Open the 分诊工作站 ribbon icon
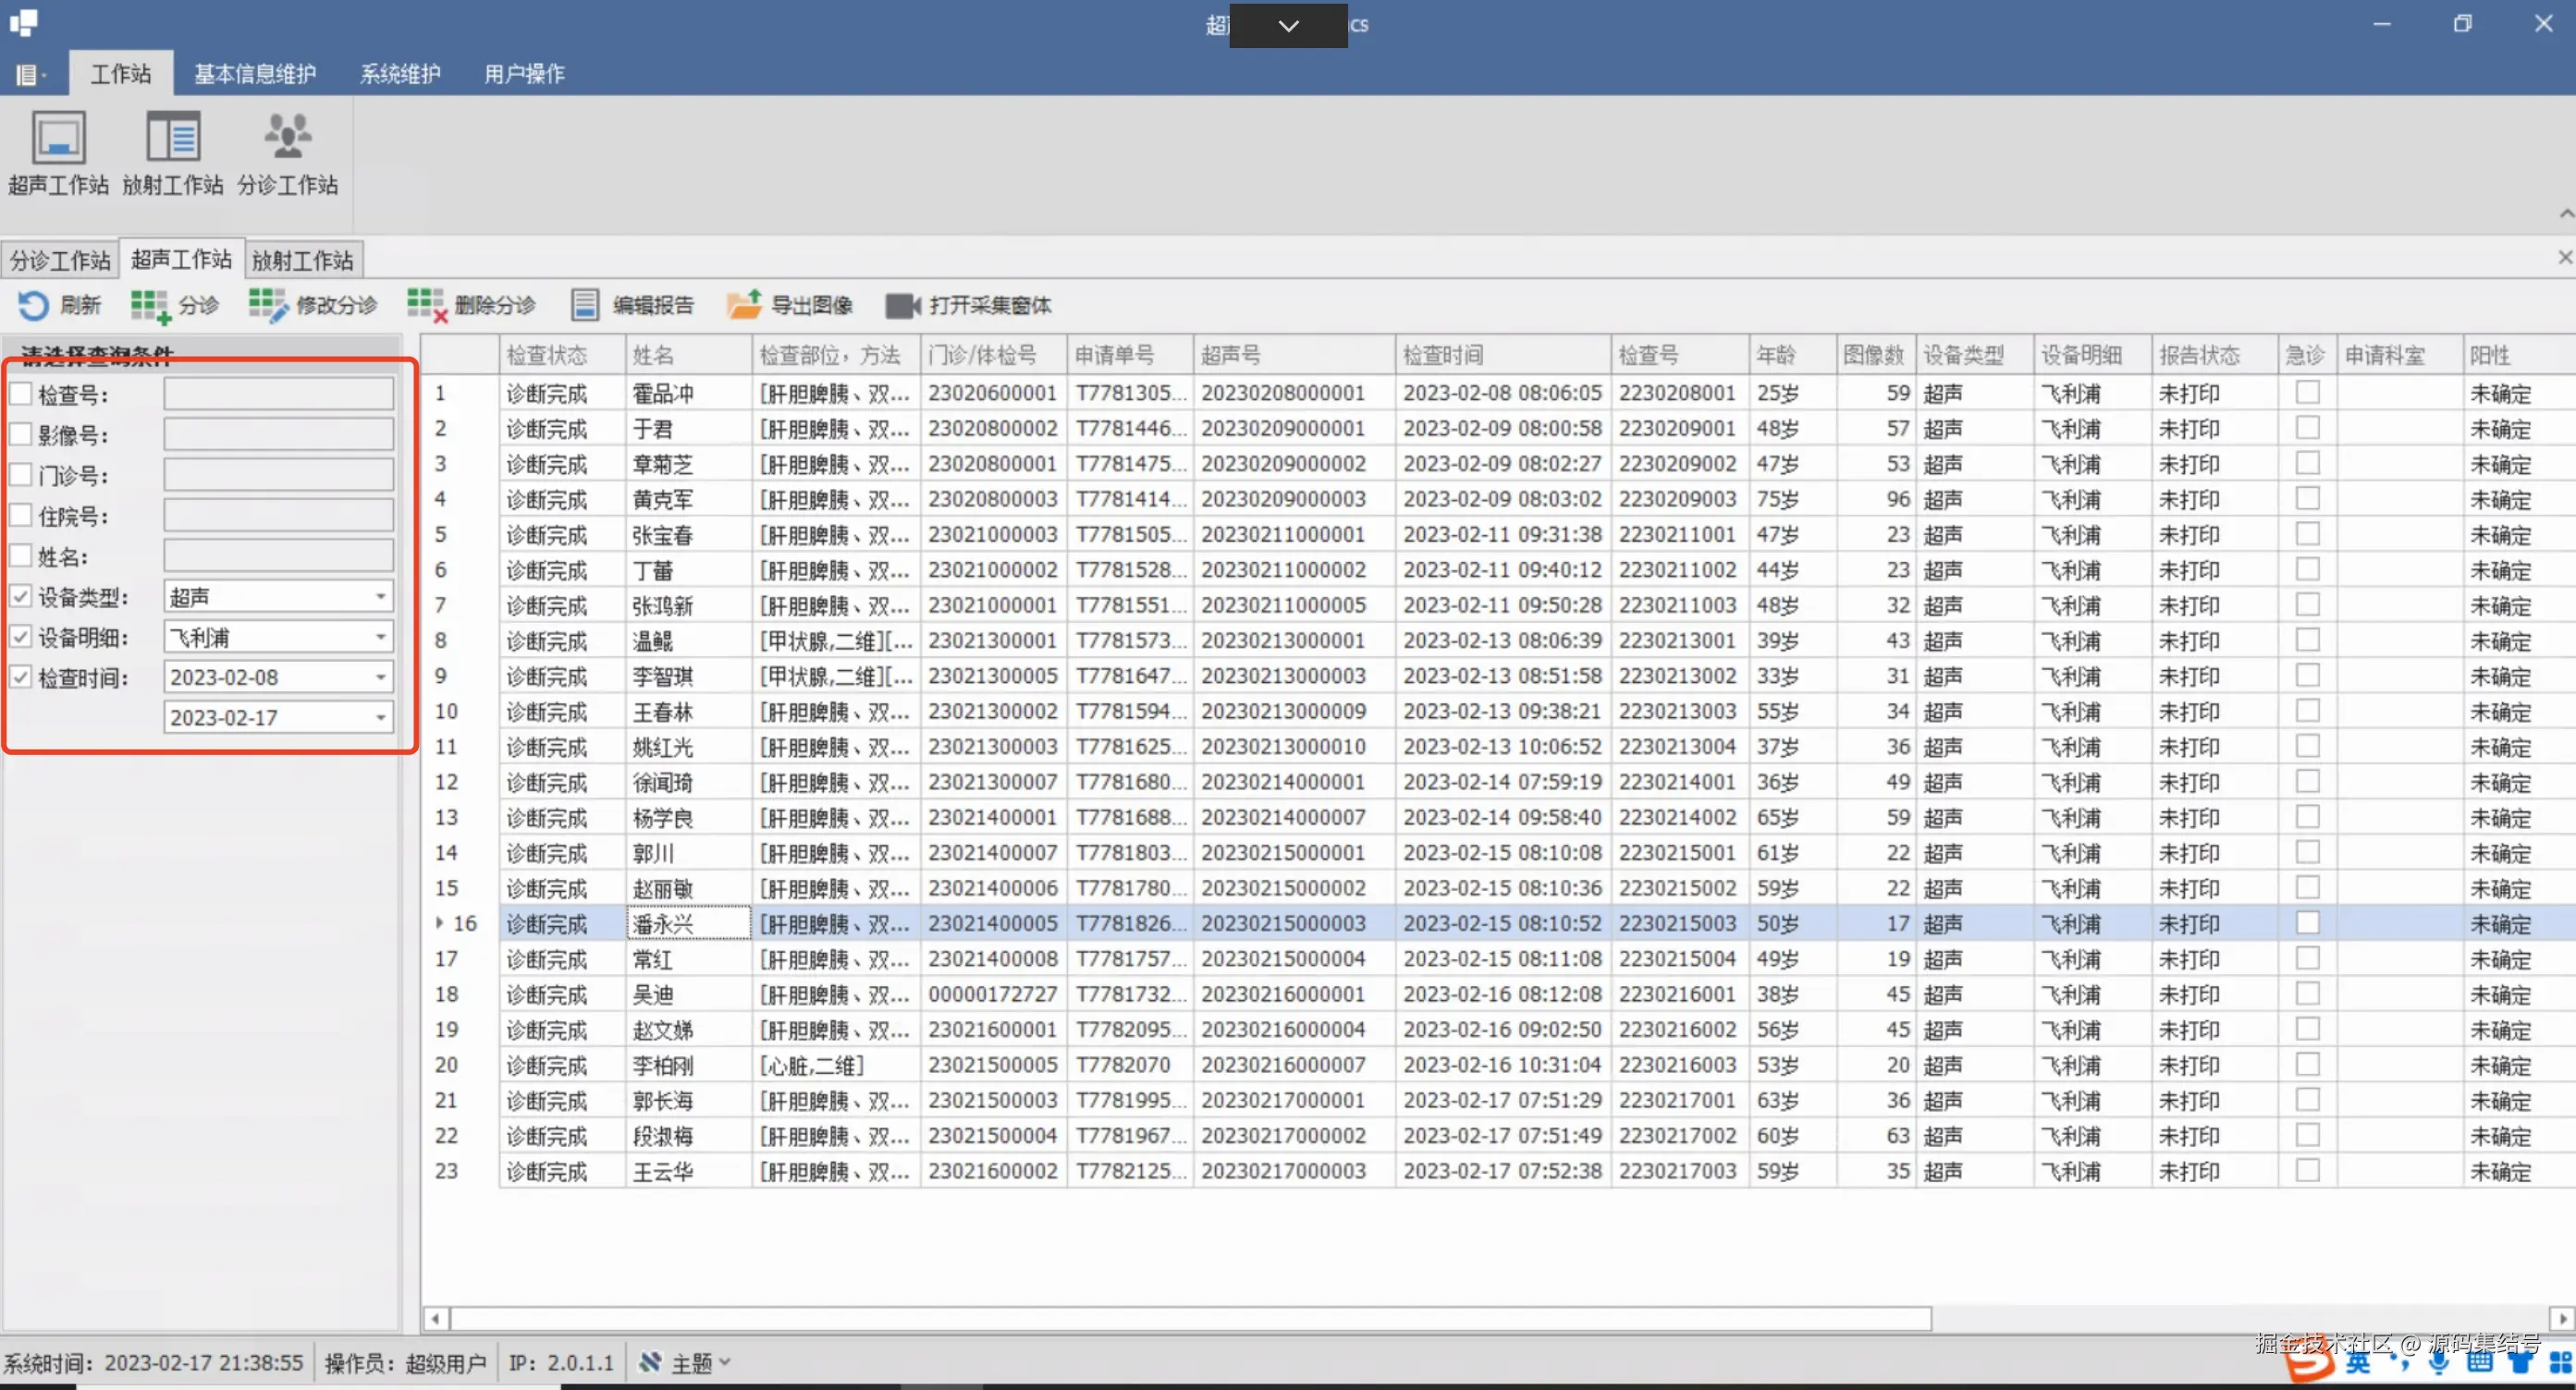 287,138
